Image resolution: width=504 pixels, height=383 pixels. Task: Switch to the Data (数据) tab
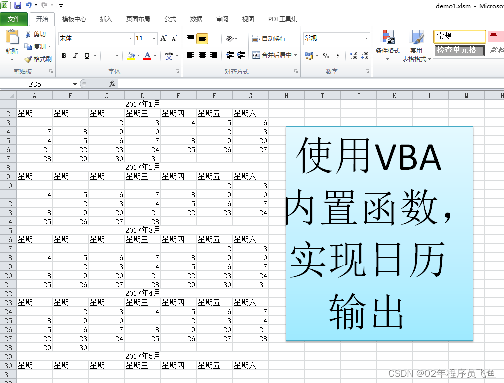196,19
